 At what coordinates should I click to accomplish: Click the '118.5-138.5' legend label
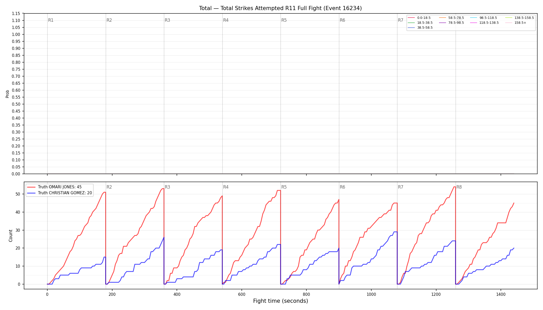(489, 23)
